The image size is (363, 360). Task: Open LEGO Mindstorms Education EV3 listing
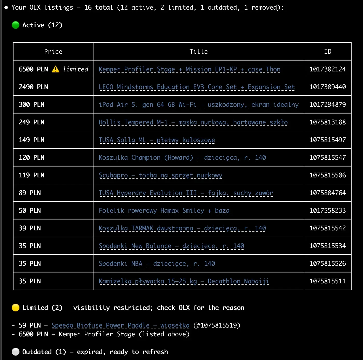click(197, 87)
